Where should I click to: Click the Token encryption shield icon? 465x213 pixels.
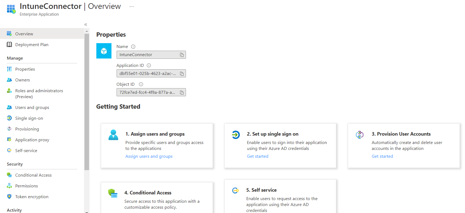click(x=9, y=197)
